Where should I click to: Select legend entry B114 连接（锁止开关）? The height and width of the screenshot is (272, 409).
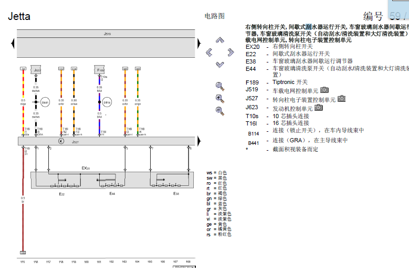click(306, 132)
